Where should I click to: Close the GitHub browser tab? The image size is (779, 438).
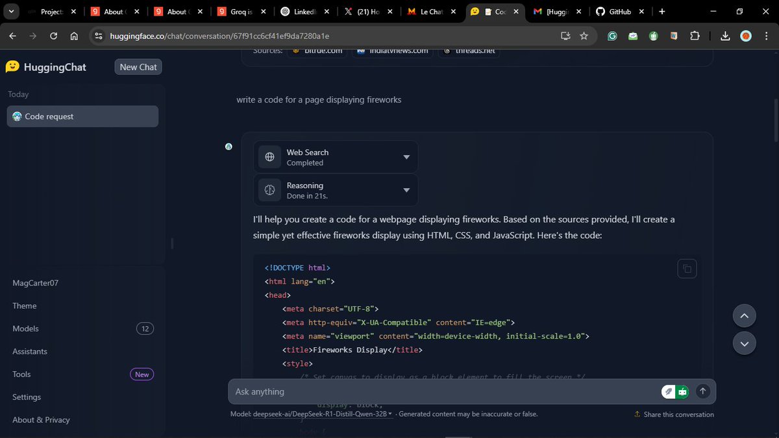641,12
